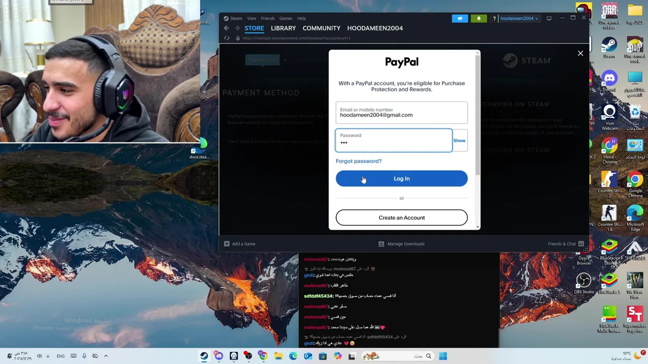The image size is (648, 364).
Task: Open BlueStacks Multi-Instance desktop shortcut
Action: tap(609, 320)
